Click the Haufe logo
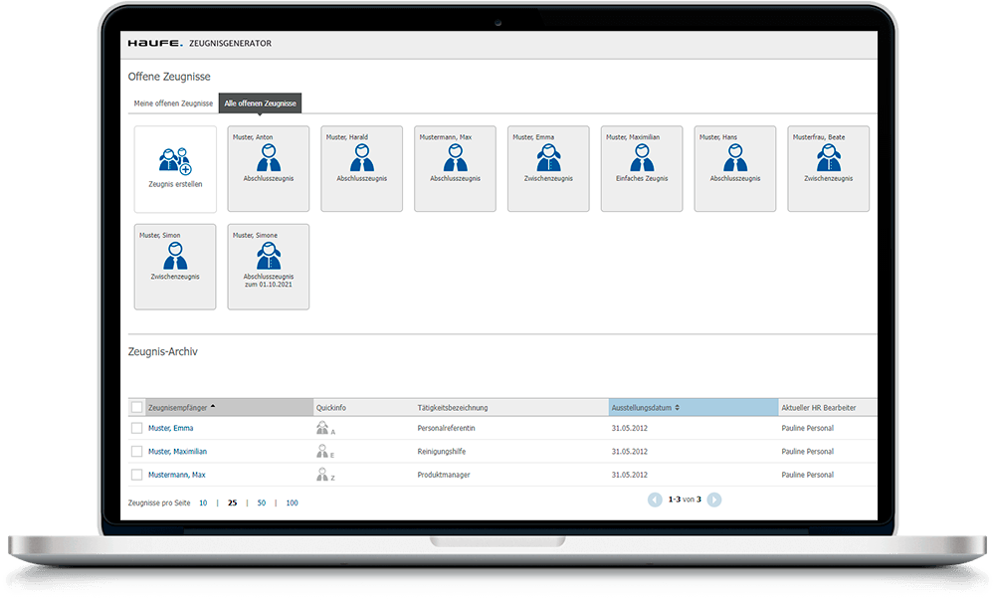This screenshot has width=995, height=601. 155,43
